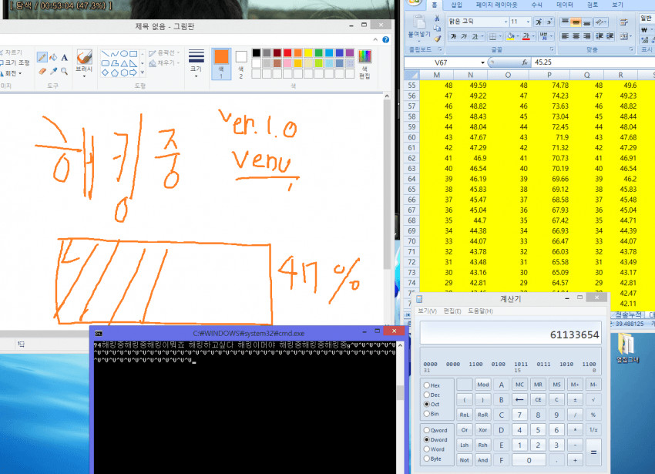Open the 엽집크내 desktop folder
Screen dimensions: 655x474
point(627,348)
